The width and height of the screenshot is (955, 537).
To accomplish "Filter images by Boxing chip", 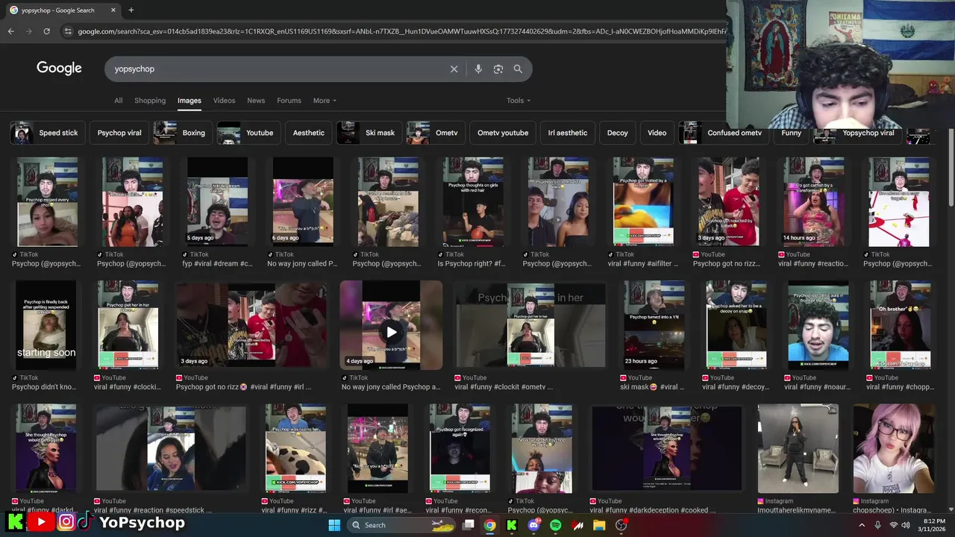I will pyautogui.click(x=183, y=133).
